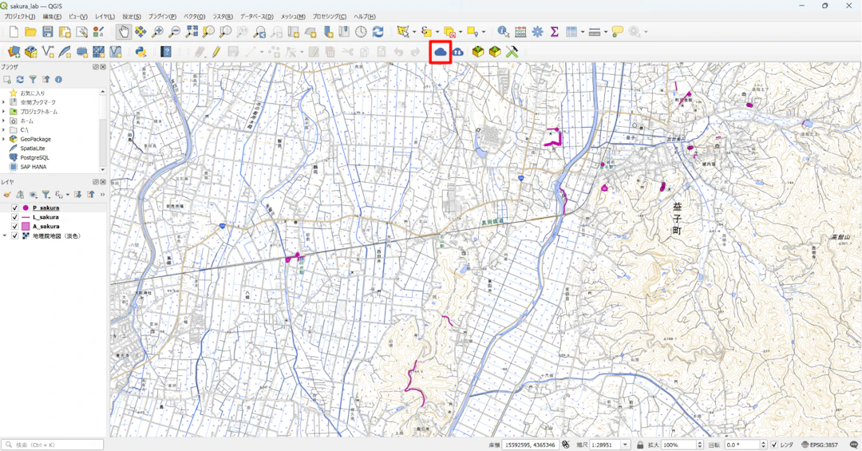This screenshot has height=451, width=862.
Task: Click the 検索 (Ctrl+K) locator search field
Action: click(53, 445)
